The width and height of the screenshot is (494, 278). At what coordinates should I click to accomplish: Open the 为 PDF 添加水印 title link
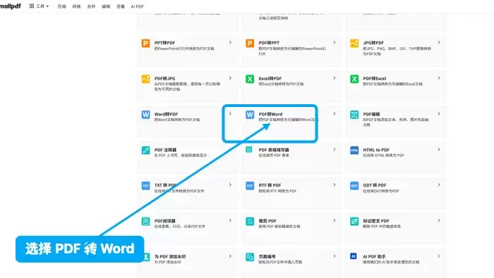point(170,257)
